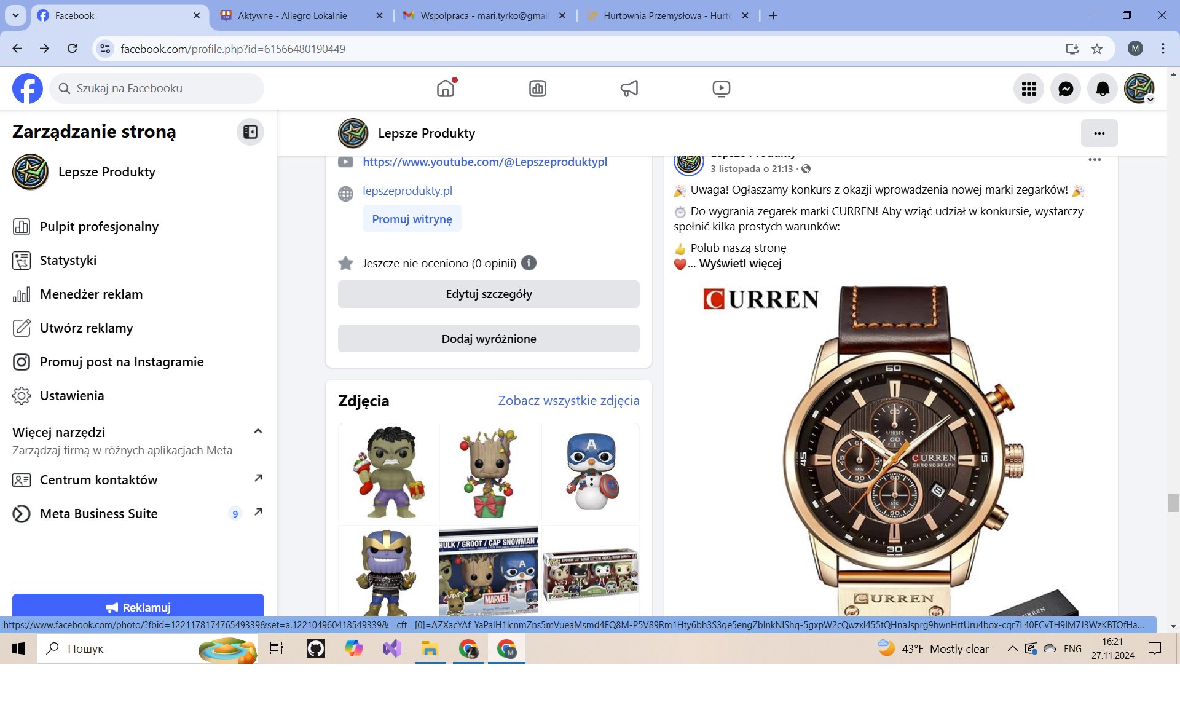Click the Dodaj wyróżnione button
This screenshot has height=705, width=1180.
pyautogui.click(x=489, y=339)
